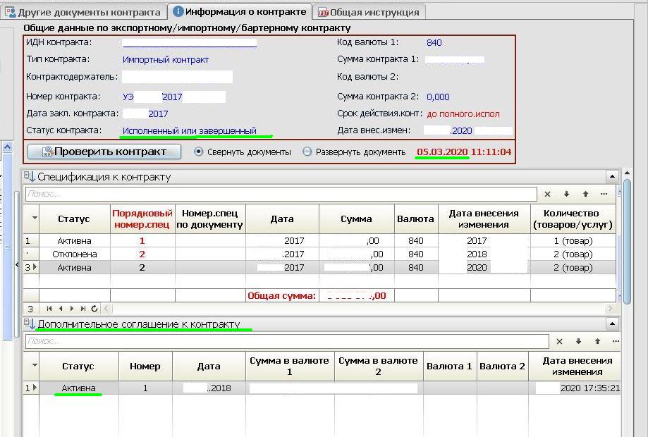Refresh the specification grid using navigator icon
This screenshot has height=437, width=648.
pyautogui.click(x=94, y=309)
